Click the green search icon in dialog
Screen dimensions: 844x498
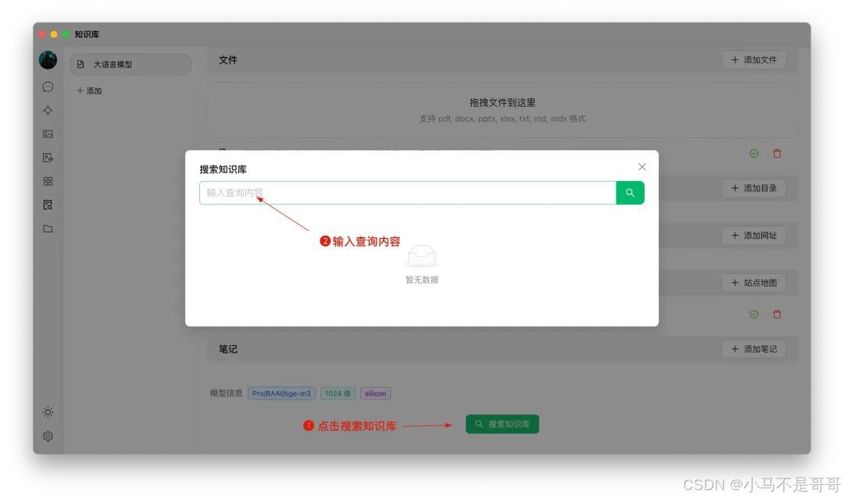(630, 193)
